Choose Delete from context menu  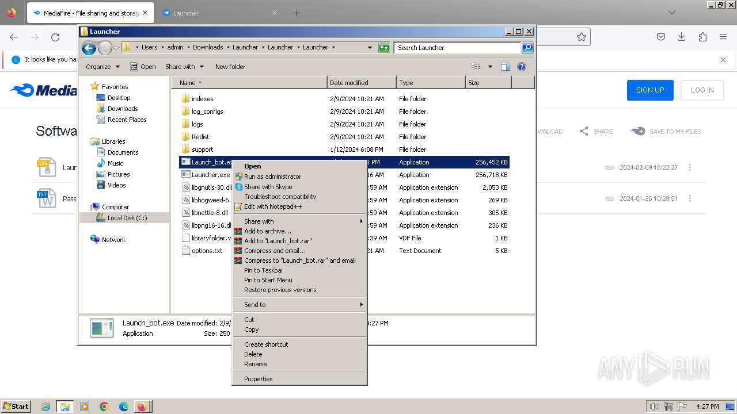click(x=299, y=354)
